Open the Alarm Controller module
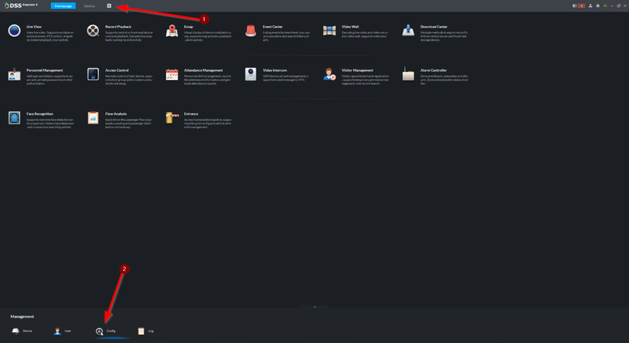Screen dimensions: 629x343 pos(436,76)
